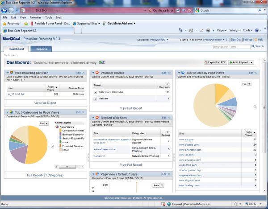Click View Full Report under Web Browsing per User
Screen dimensions: 268x209
click(45, 103)
